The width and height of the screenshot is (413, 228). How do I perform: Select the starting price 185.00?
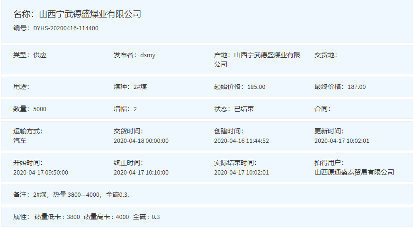pyautogui.click(x=256, y=87)
